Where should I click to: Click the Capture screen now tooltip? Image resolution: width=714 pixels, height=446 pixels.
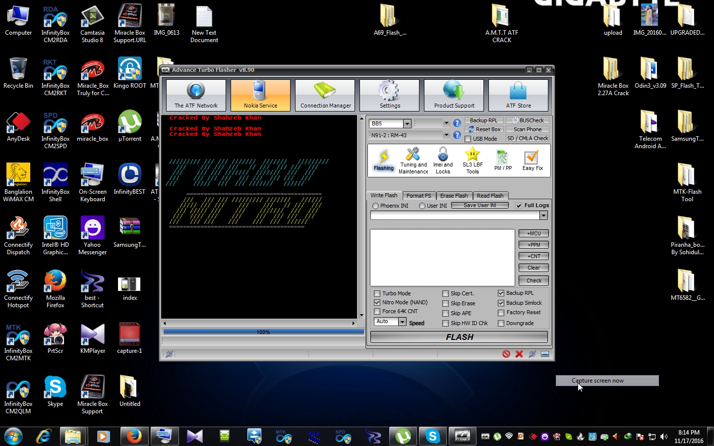coord(607,381)
